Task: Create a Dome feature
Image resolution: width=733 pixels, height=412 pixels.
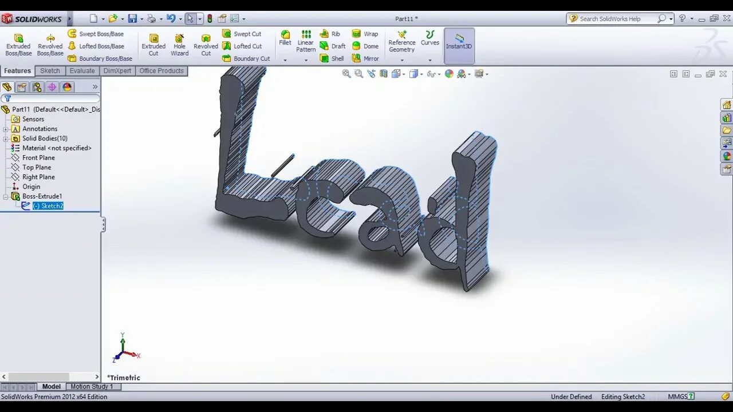Action: pyautogui.click(x=365, y=46)
